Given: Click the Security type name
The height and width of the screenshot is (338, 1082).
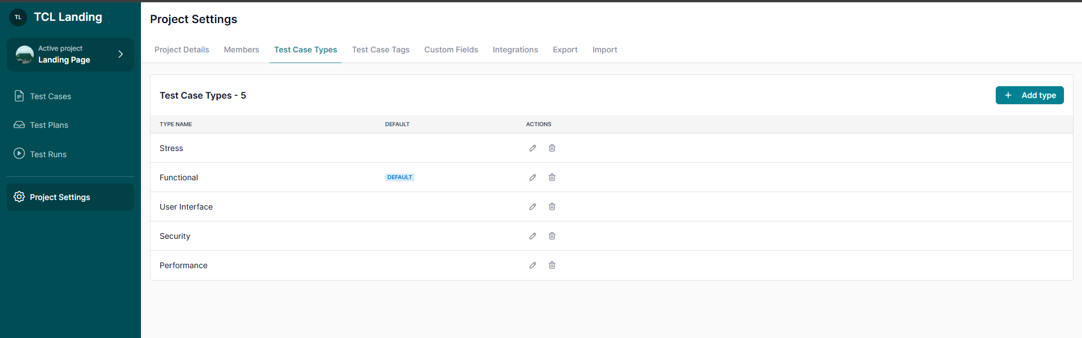Looking at the screenshot, I should coord(175,236).
